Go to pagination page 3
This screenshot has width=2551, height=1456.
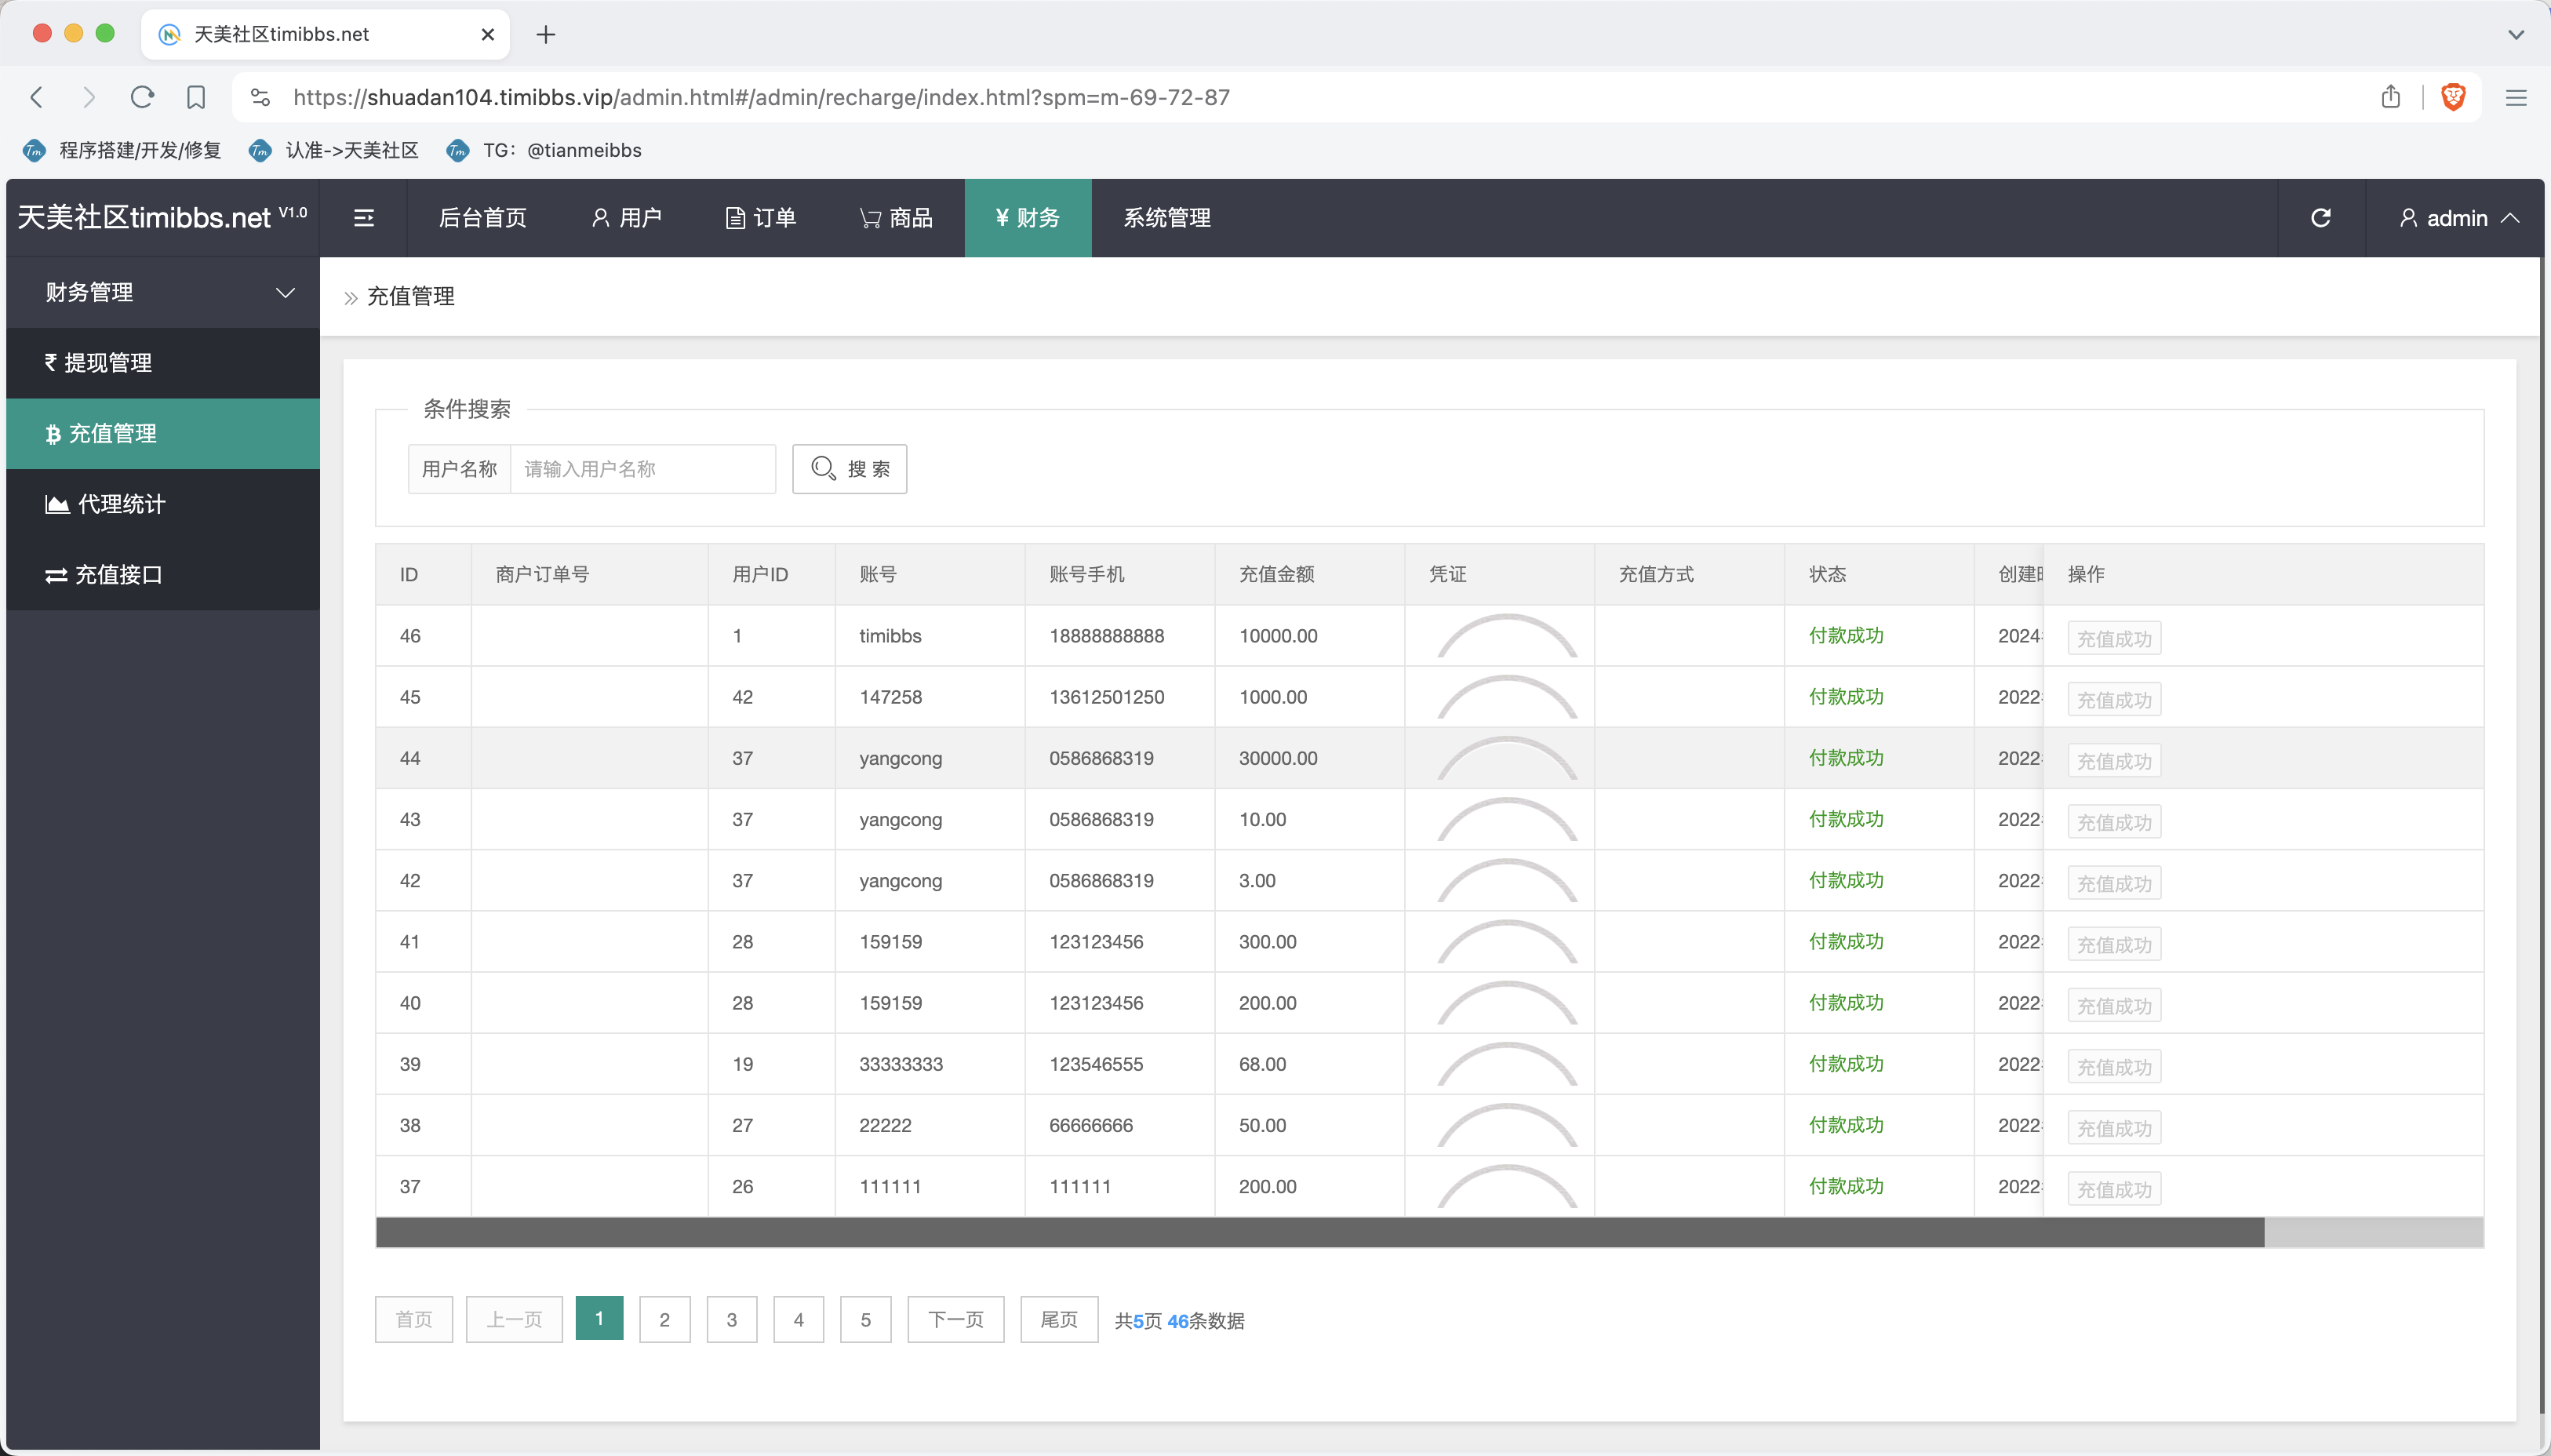(732, 1319)
